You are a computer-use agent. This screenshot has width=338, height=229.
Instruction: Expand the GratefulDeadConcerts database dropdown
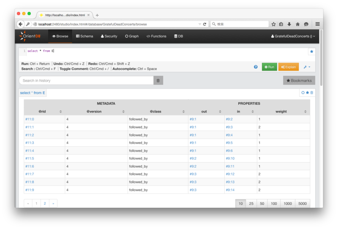[x=293, y=36]
